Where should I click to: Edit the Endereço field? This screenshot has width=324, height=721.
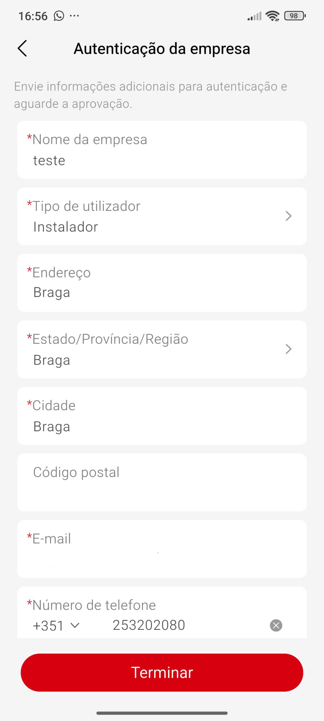point(162,293)
